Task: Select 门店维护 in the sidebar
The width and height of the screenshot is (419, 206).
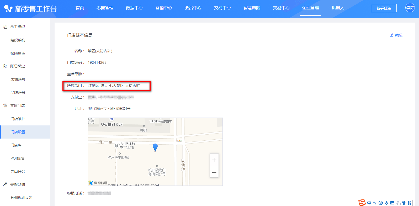Action: (18, 119)
